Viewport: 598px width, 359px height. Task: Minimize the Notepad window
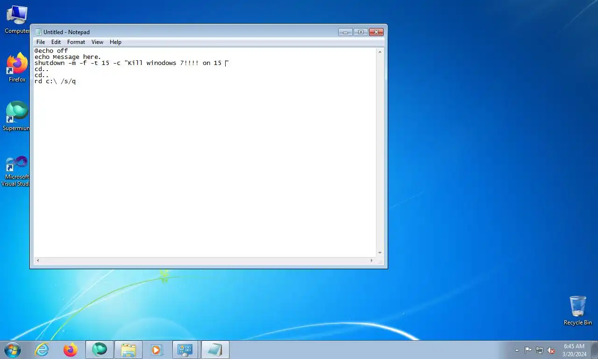coord(345,32)
